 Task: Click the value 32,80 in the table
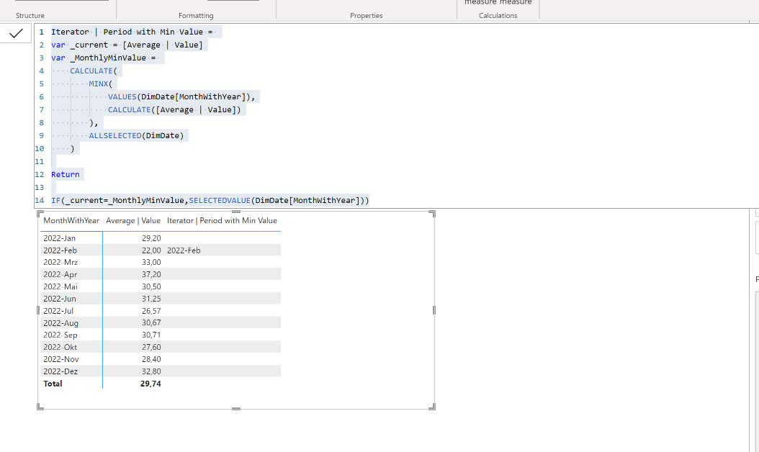(151, 371)
